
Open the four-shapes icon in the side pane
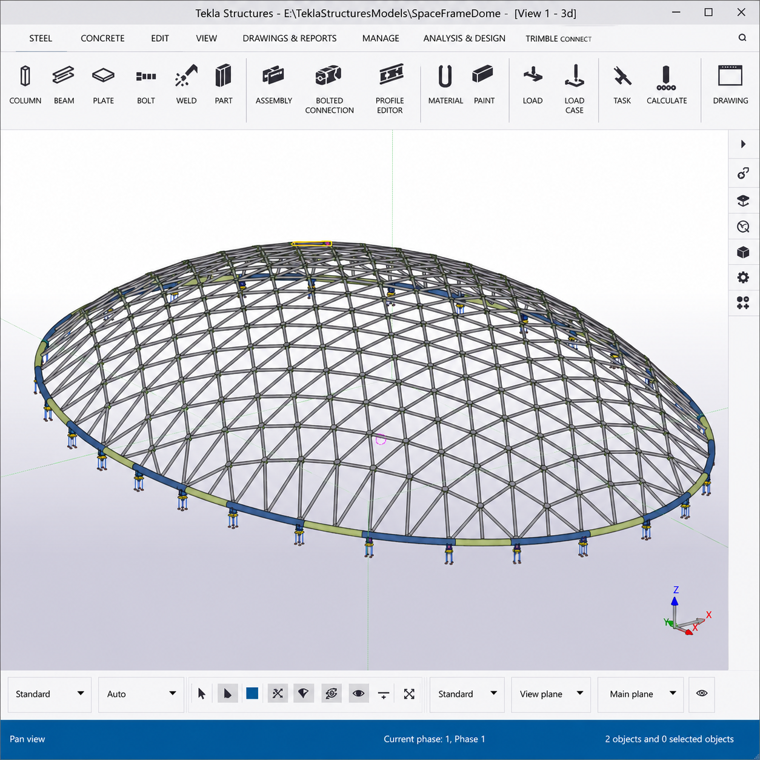click(x=743, y=303)
